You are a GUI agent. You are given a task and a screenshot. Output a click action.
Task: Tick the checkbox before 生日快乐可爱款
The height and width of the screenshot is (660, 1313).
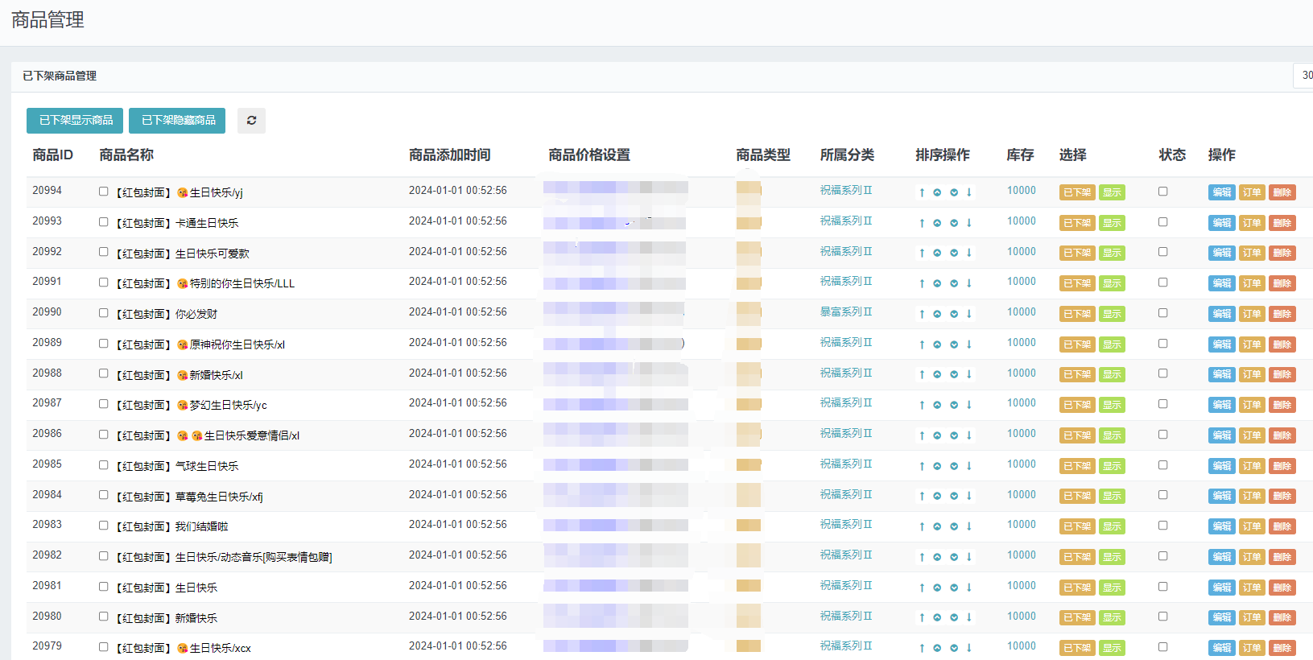coord(103,252)
